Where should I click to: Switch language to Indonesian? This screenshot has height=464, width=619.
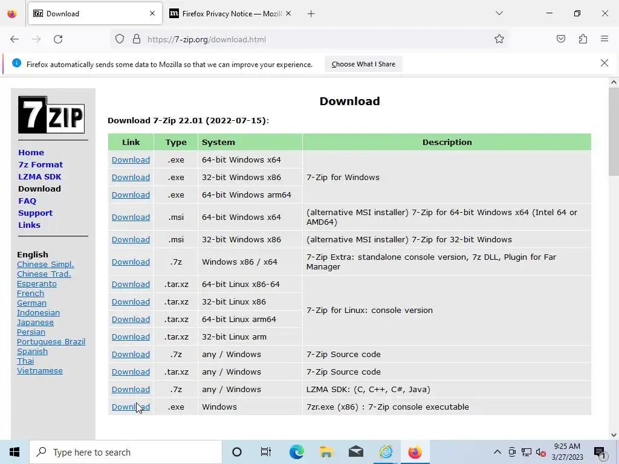pos(38,312)
